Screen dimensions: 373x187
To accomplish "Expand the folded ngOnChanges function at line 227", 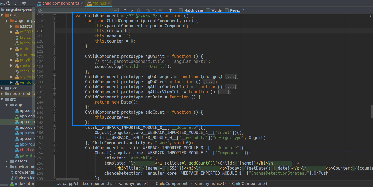I will point(55,77).
